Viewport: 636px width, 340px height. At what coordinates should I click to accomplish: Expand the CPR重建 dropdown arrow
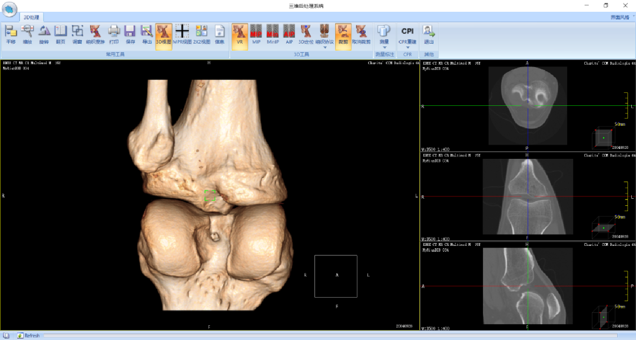click(408, 48)
